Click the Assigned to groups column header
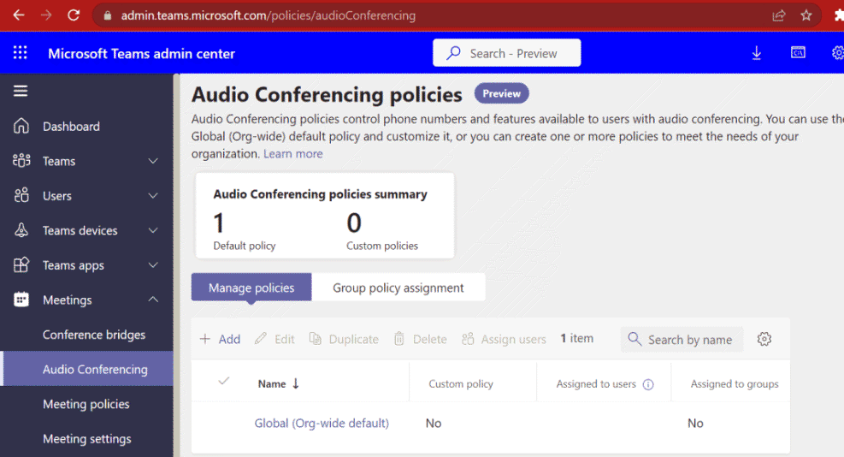Image resolution: width=844 pixels, height=457 pixels. coord(735,383)
